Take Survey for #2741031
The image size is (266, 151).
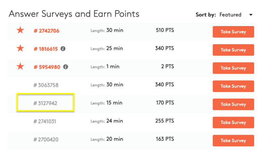[x=233, y=122]
